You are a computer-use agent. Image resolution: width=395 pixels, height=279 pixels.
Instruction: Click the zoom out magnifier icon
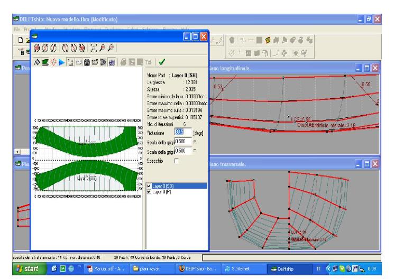point(109,49)
